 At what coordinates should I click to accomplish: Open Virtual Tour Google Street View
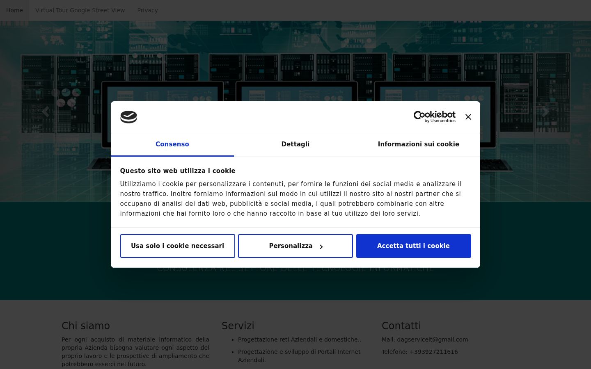[x=80, y=10]
